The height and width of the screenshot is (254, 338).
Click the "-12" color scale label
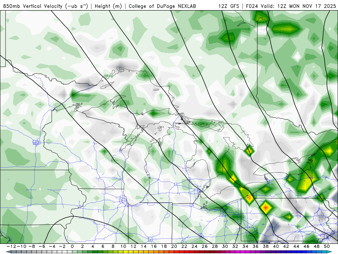pyautogui.click(x=11, y=246)
